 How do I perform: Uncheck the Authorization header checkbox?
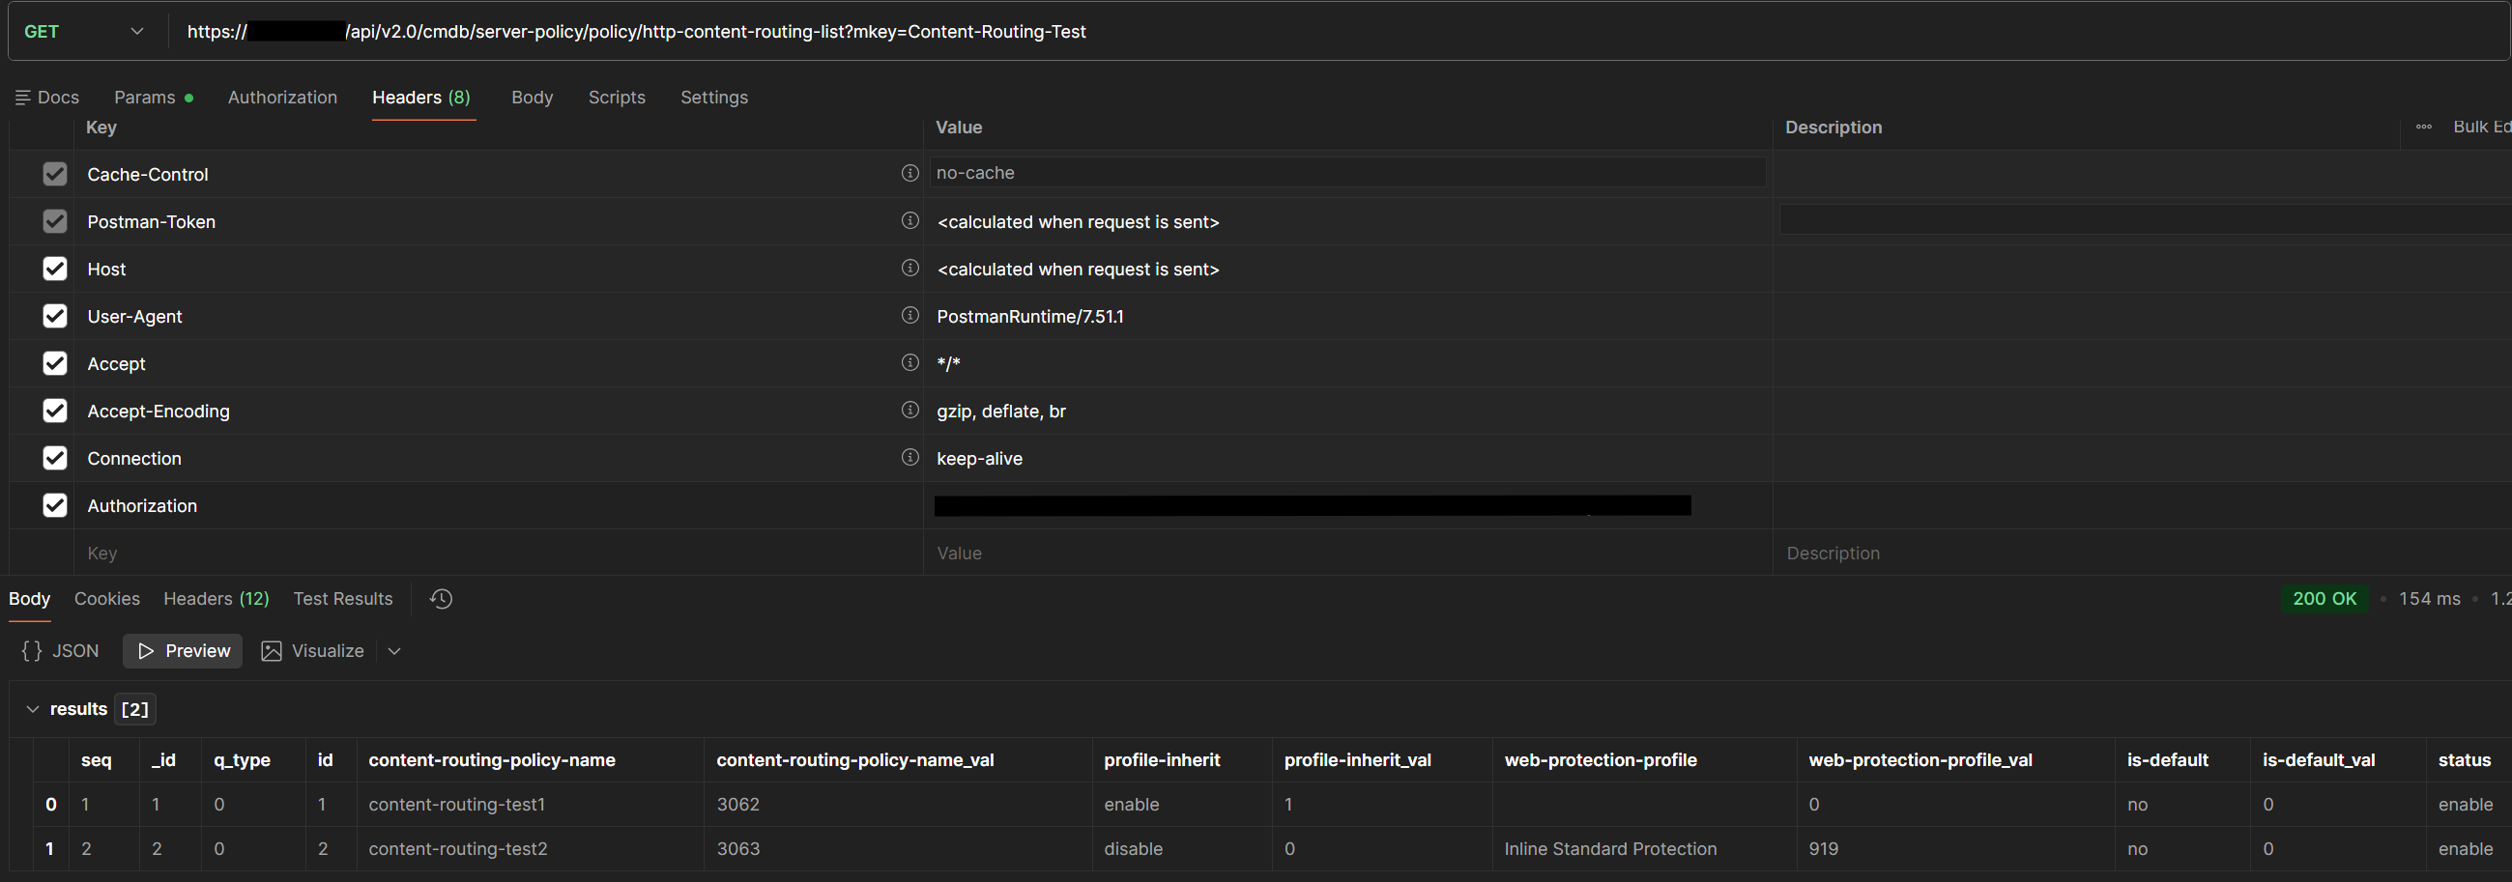(54, 505)
